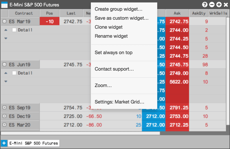Image resolution: width=230 pixels, height=149 pixels.
Task: Collapse the ES Mar19 contract row
Action: tap(4, 21)
